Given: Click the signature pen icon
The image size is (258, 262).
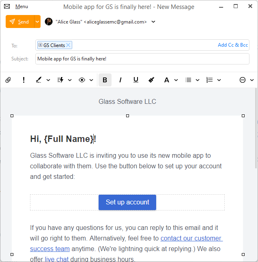Looking at the screenshot, I should click(39, 80).
